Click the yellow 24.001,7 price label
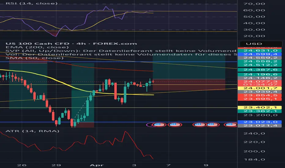The width and height of the screenshot is (285, 168). pyautogui.click(x=260, y=88)
